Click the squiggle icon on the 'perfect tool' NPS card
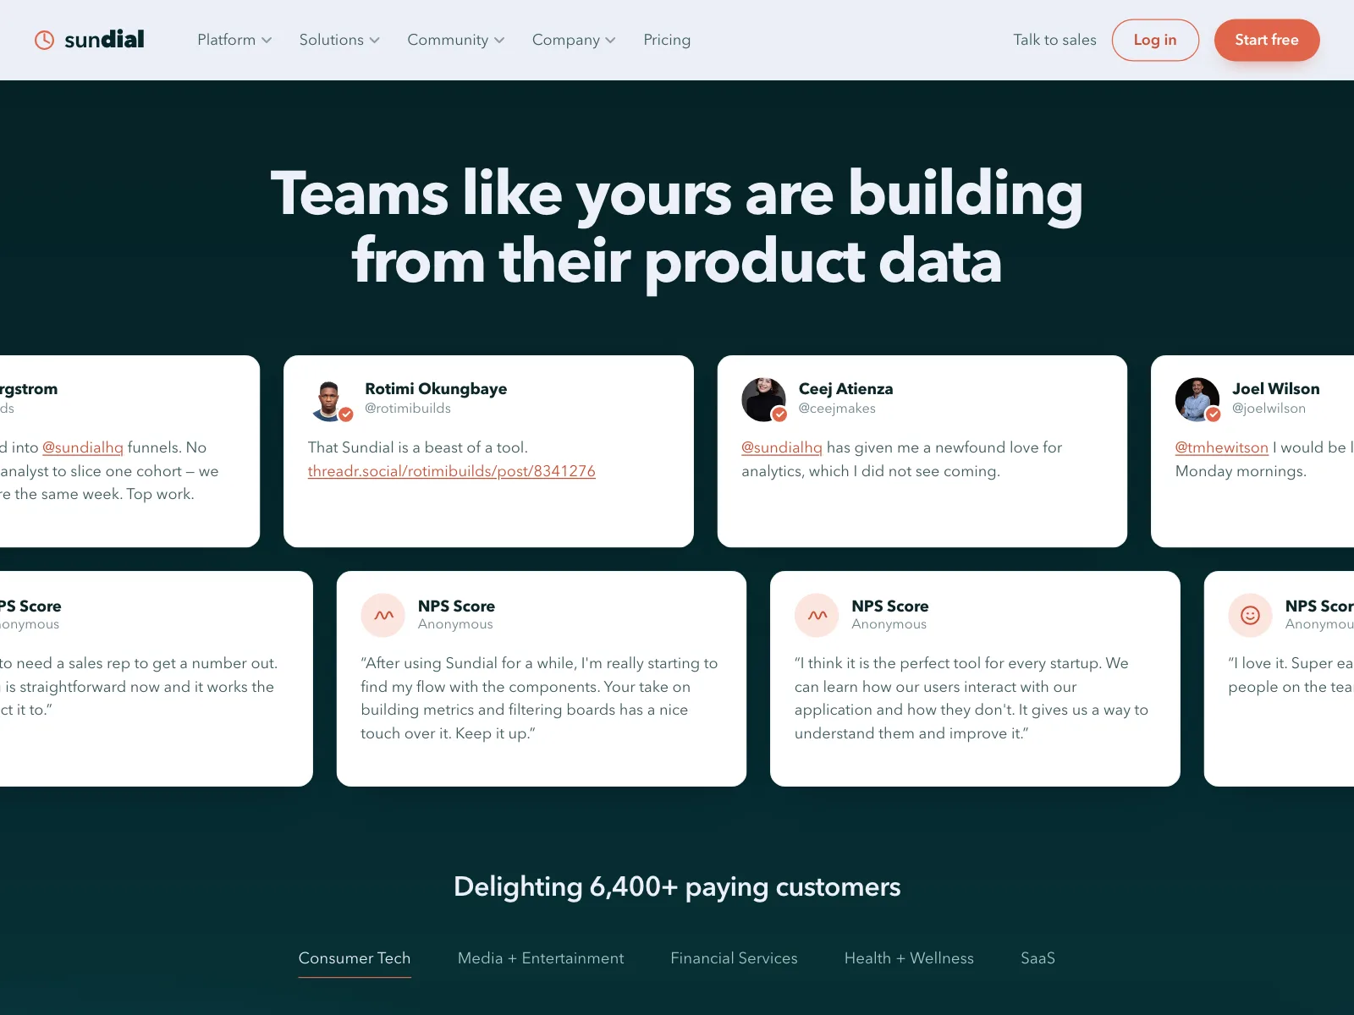The image size is (1354, 1015). [817, 615]
